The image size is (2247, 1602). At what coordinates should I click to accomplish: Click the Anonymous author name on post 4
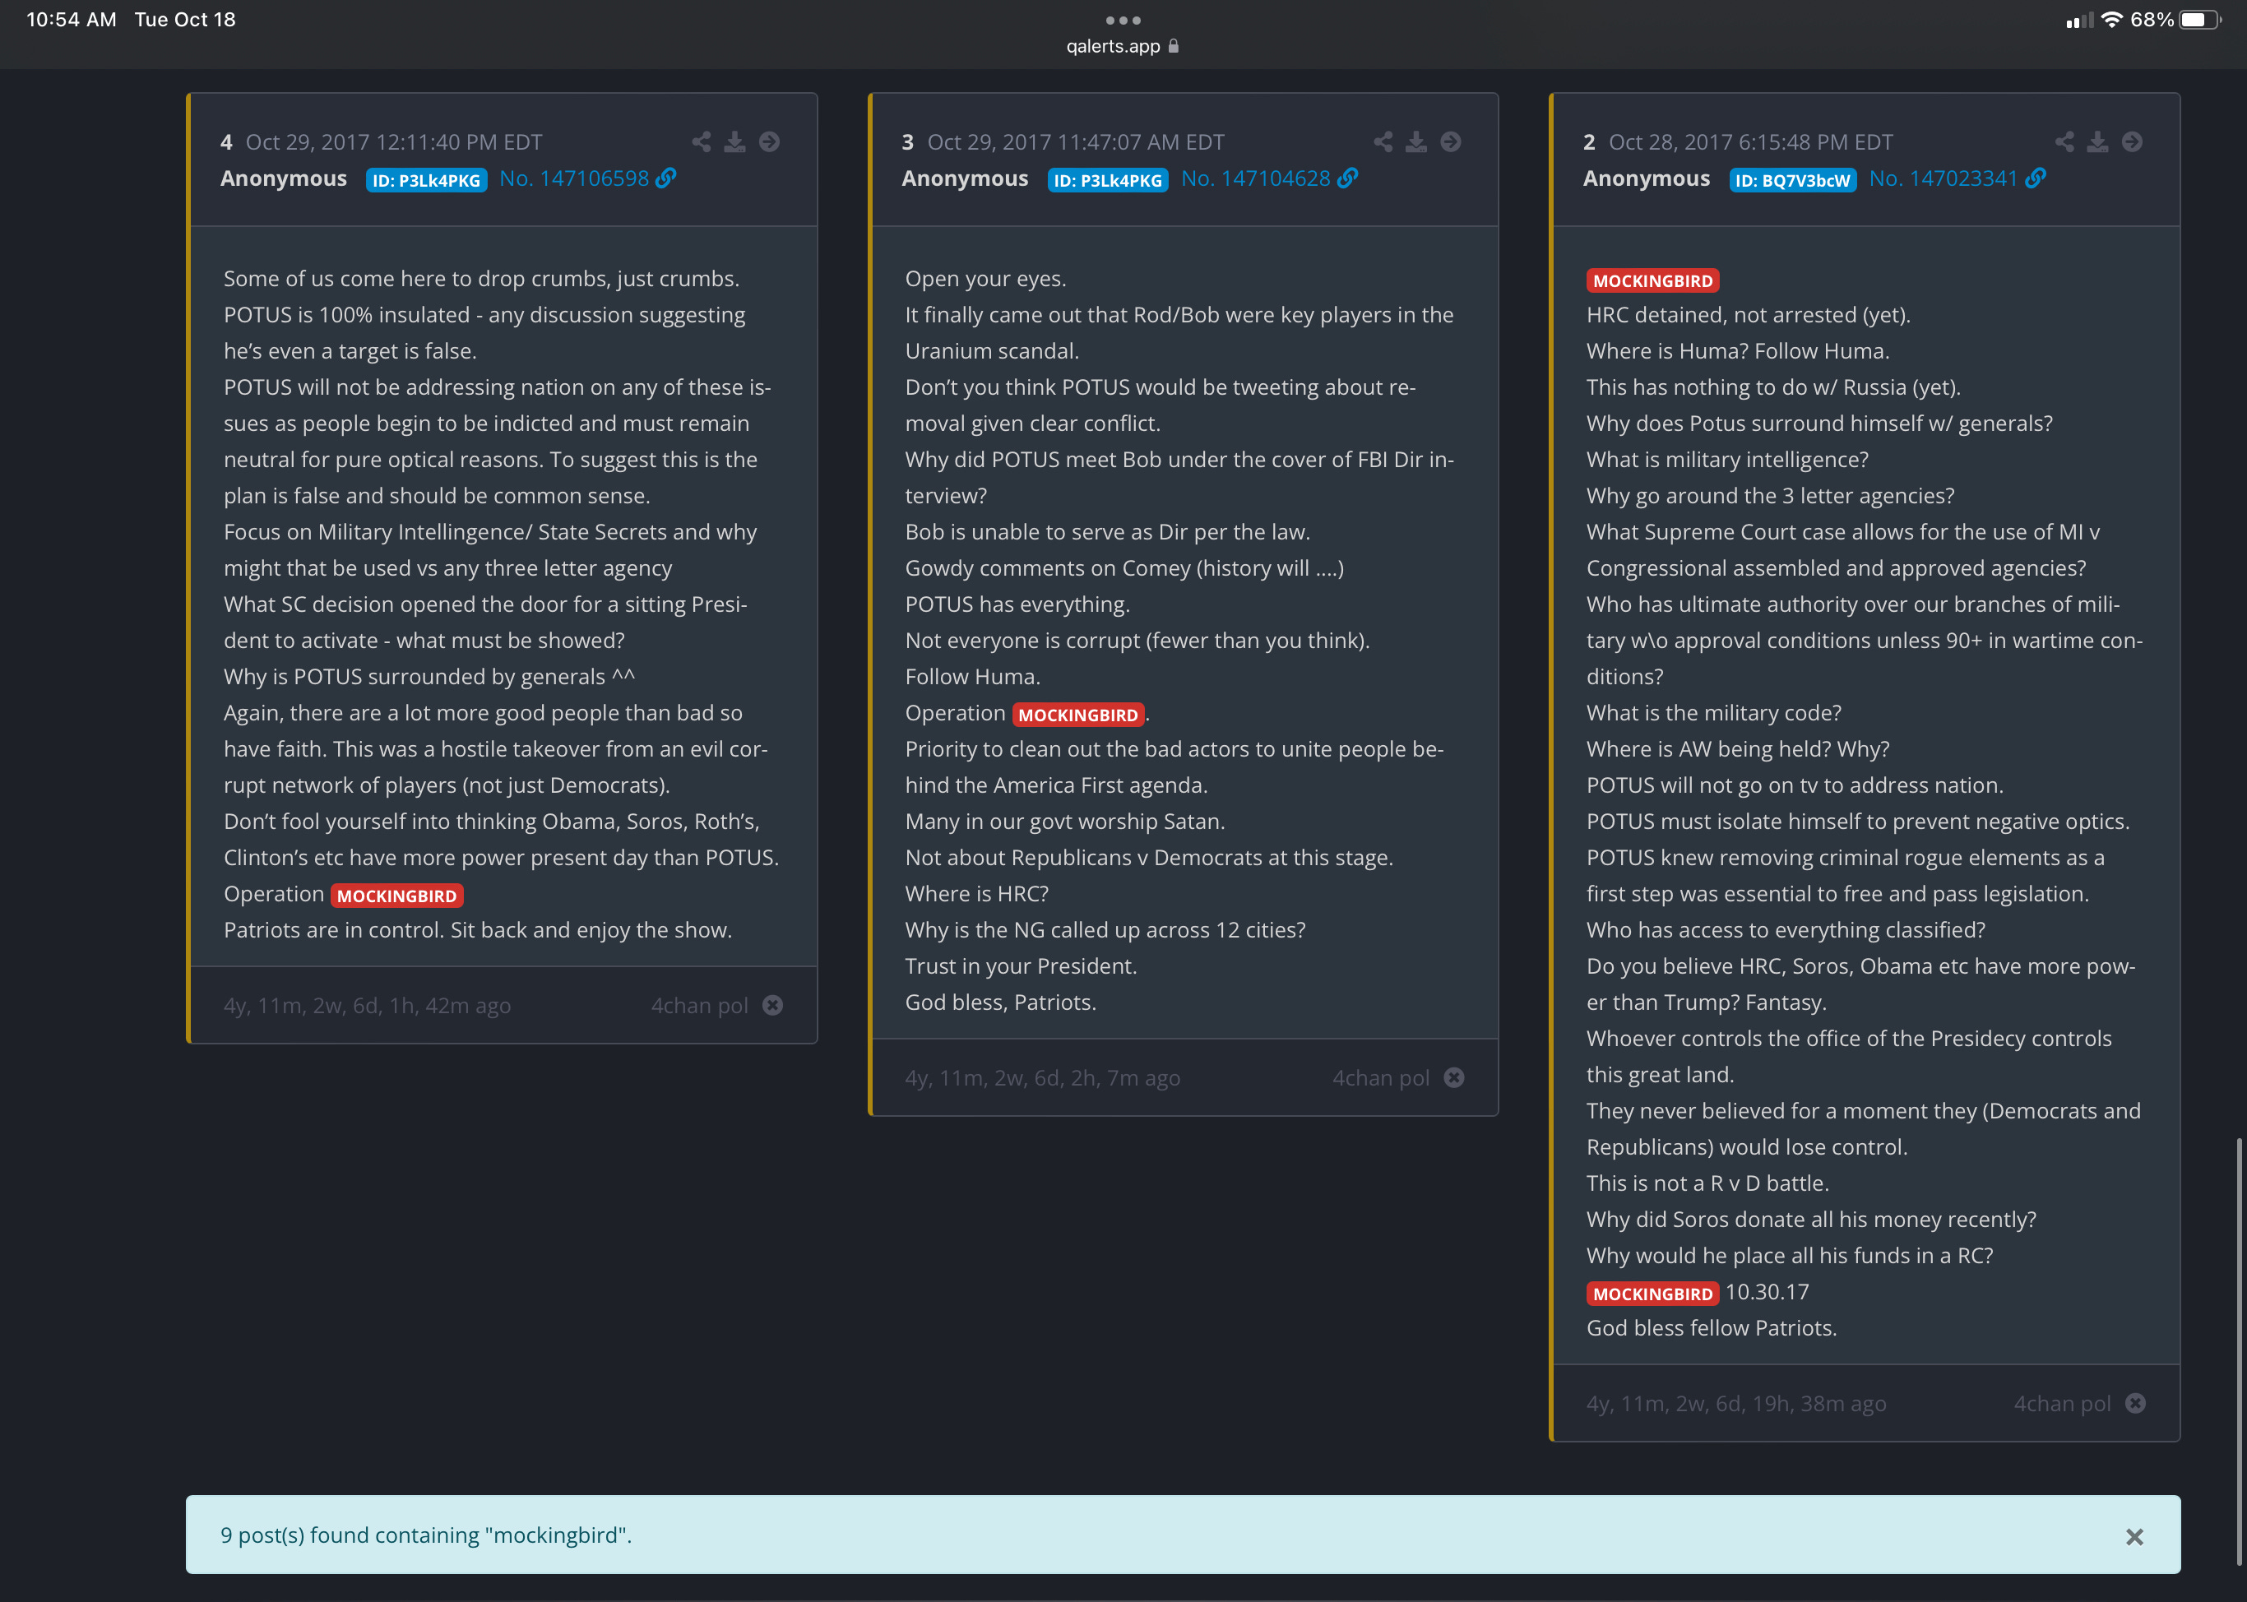(x=283, y=178)
